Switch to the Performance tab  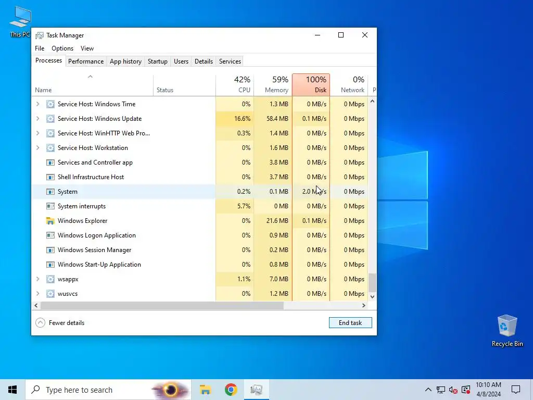tap(86, 61)
